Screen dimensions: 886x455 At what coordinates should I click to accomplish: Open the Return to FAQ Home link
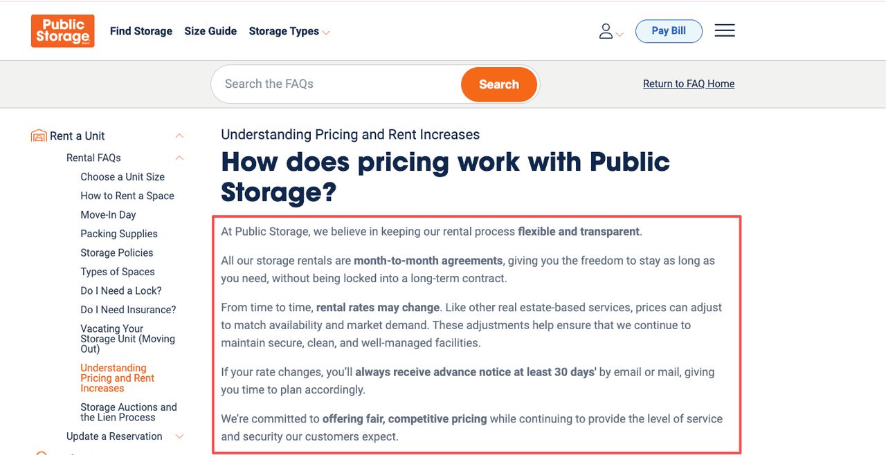click(688, 84)
